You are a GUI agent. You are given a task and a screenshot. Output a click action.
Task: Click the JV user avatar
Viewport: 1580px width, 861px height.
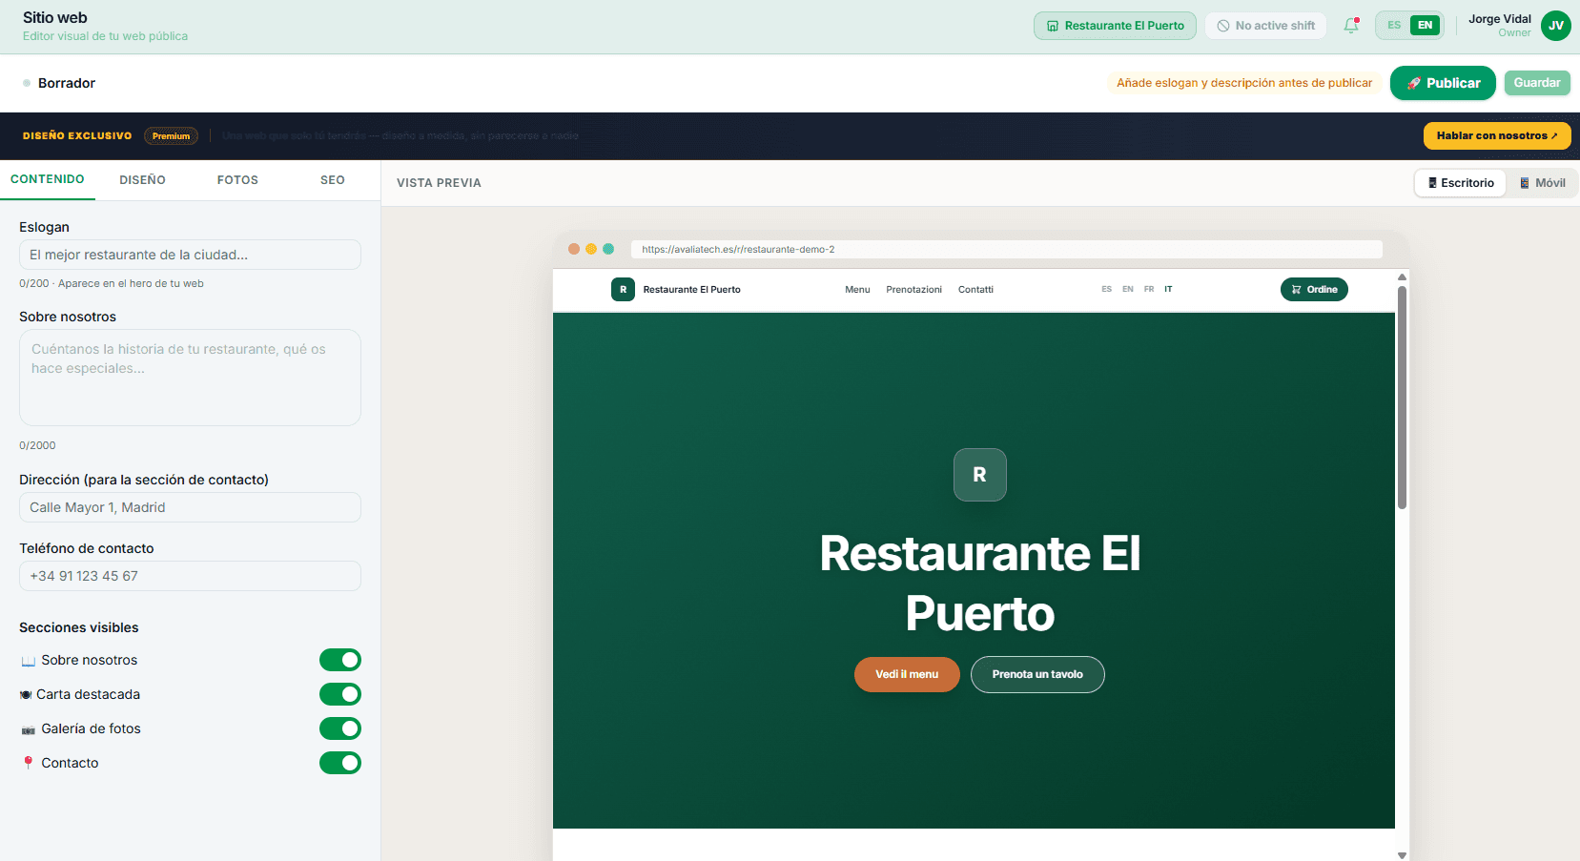tap(1556, 26)
